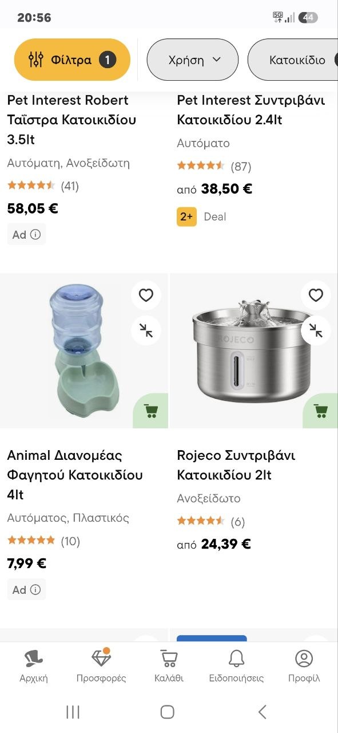Favorite the Rojeco fountain with the heart icon
Screen dimensions: 338x733
pos(316,295)
